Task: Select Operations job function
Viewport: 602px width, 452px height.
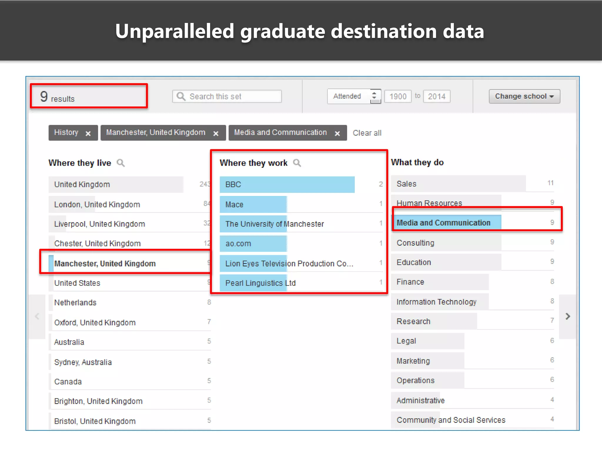Action: coord(472,380)
